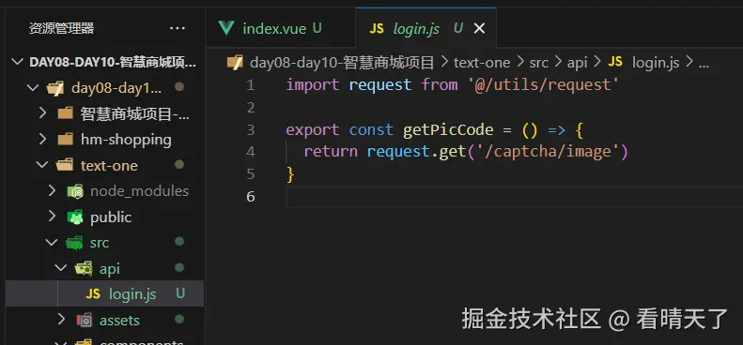Select the hm-shopping folder icon
This screenshot has width=743, height=345.
(x=65, y=139)
